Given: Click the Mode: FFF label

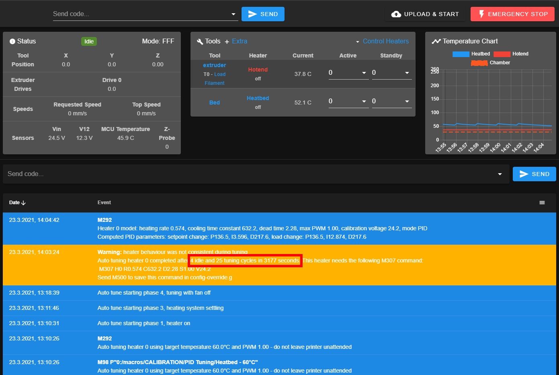Looking at the screenshot, I should 158,41.
